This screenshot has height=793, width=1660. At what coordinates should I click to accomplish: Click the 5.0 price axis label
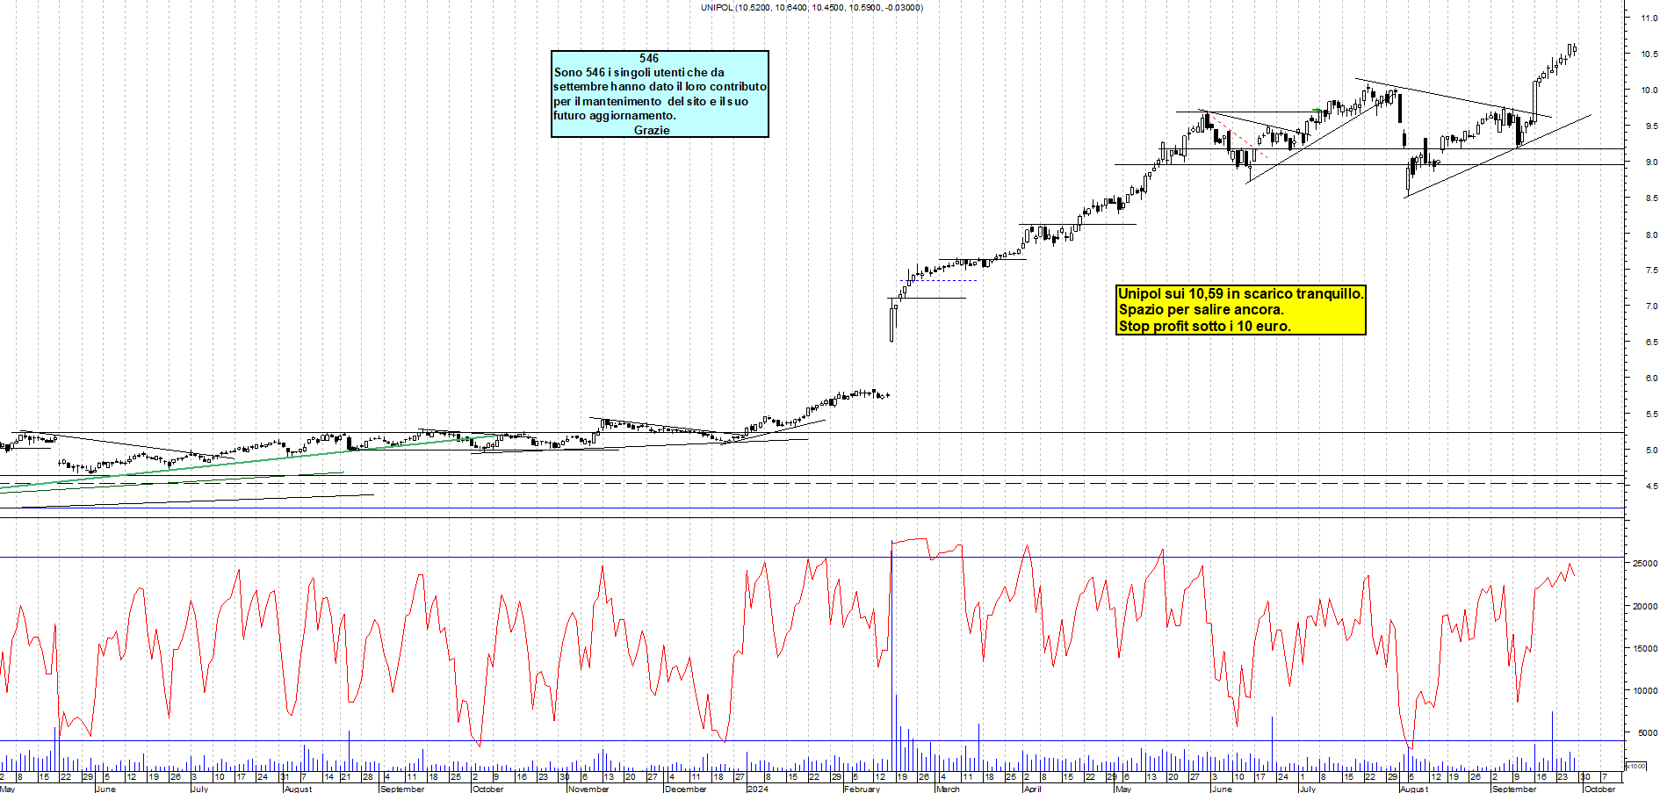click(1651, 450)
